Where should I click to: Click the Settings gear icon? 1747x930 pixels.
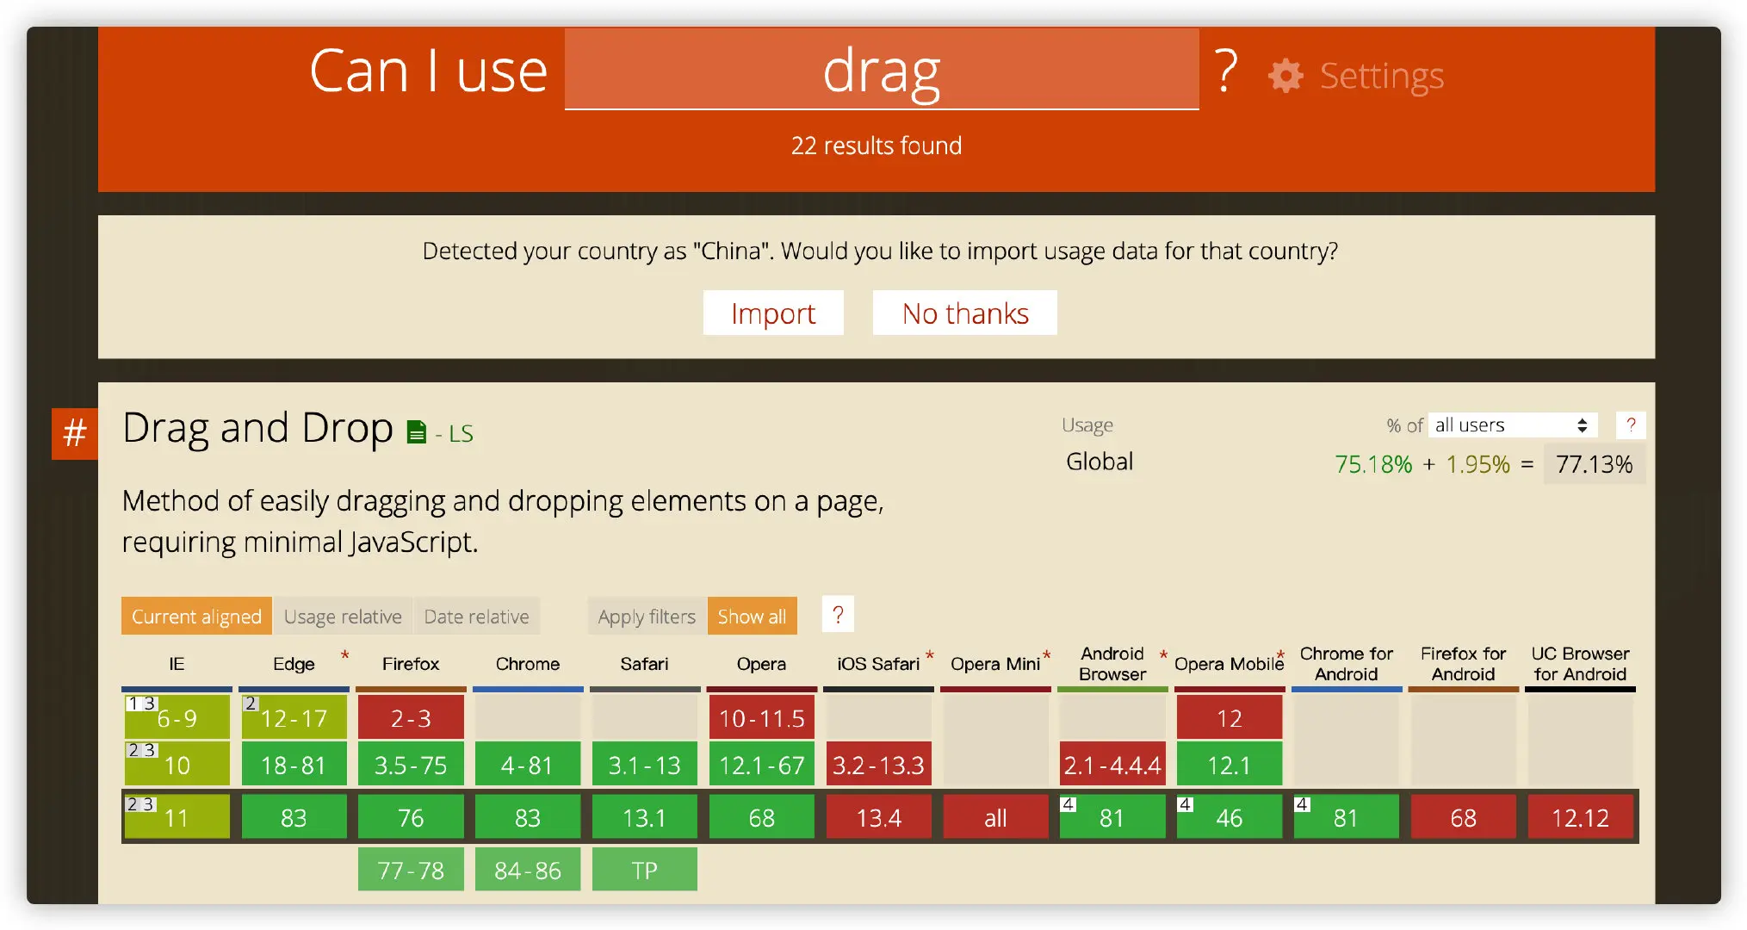tap(1285, 76)
